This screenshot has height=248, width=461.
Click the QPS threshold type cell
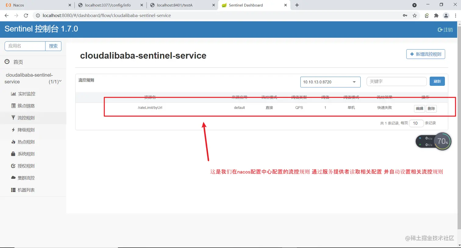click(x=299, y=108)
